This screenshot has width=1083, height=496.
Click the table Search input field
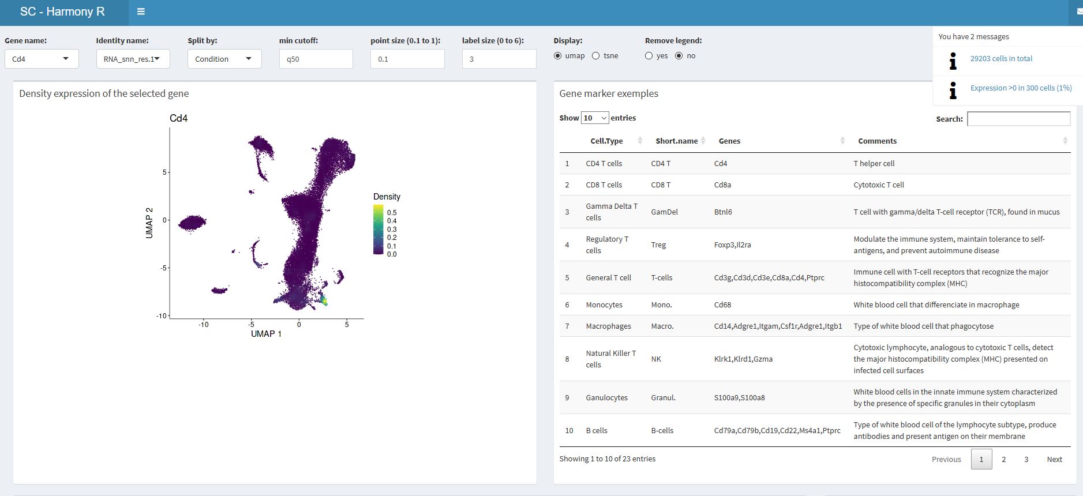[1018, 119]
